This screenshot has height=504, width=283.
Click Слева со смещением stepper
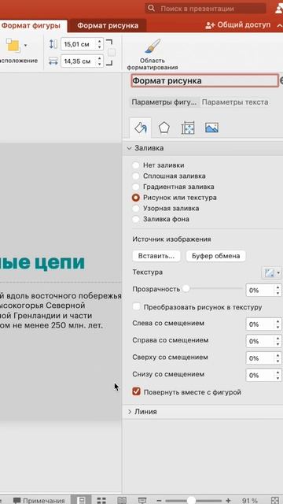277,324
